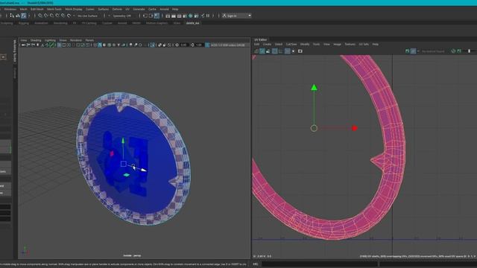Switch to the Rigging shelf tab
Screen dimensions: 477x268
[23, 23]
